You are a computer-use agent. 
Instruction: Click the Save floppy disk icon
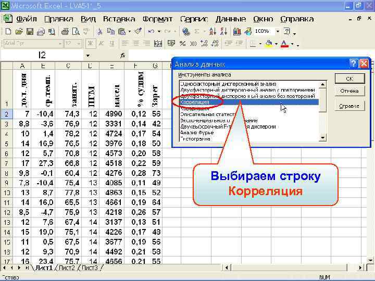pyautogui.click(x=30, y=31)
